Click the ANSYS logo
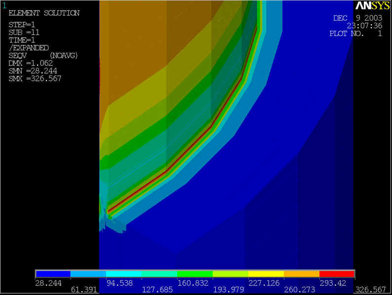 [x=373, y=5]
